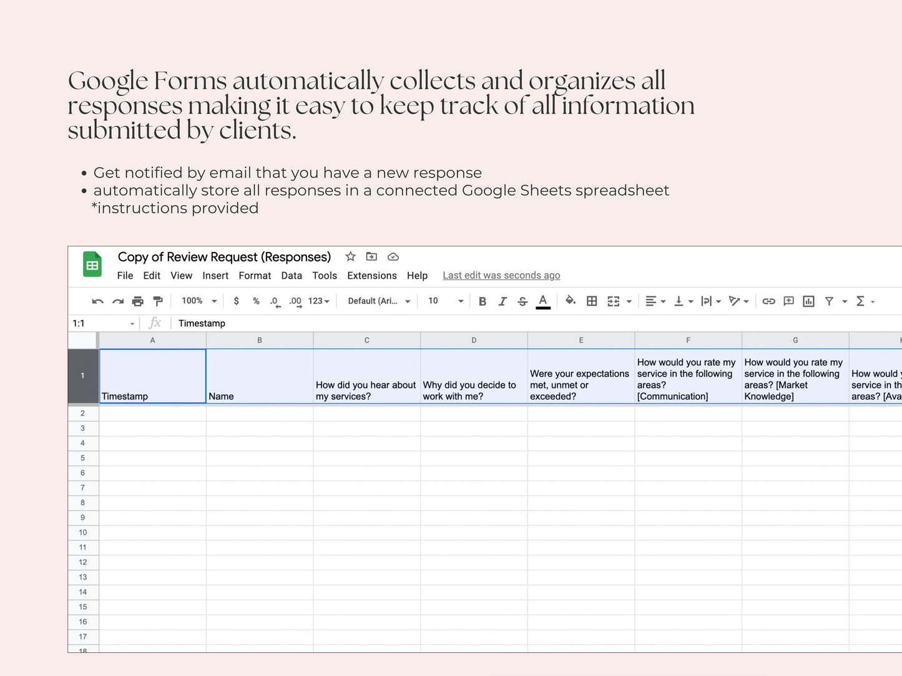Open the Insert menu
The image size is (902, 676).
pos(215,276)
